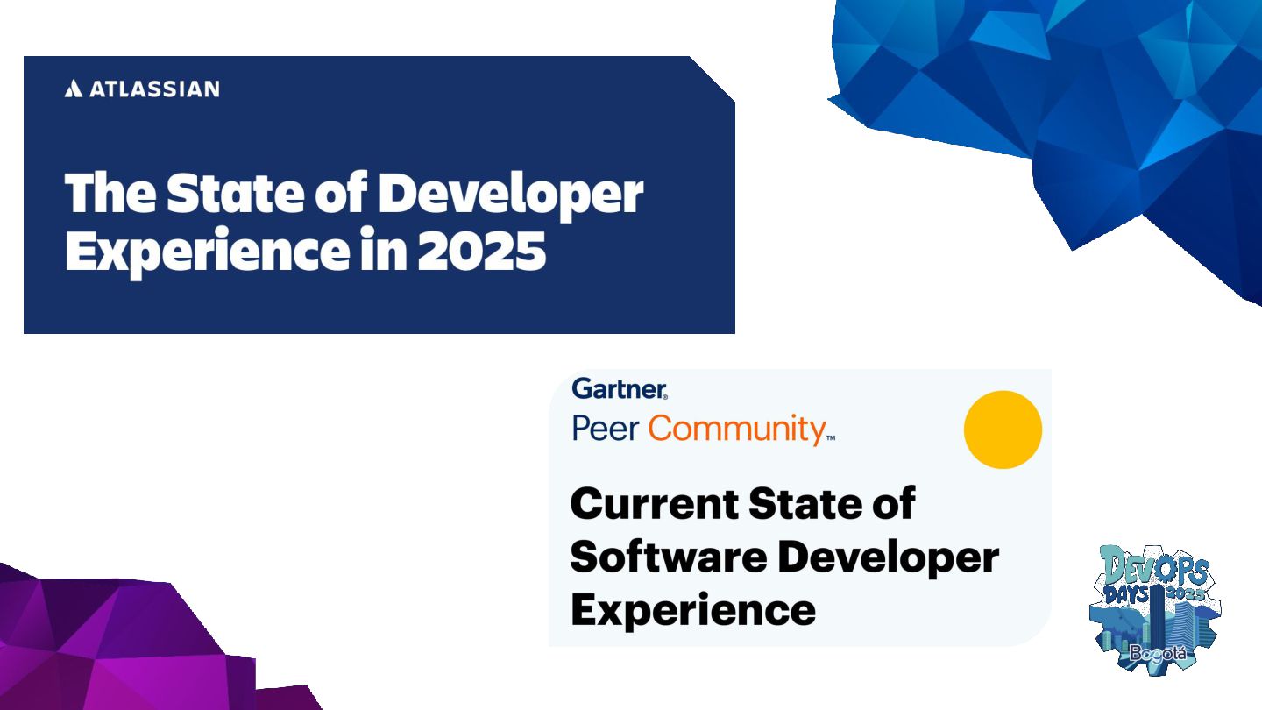Image resolution: width=1262 pixels, height=710 pixels.
Task: Click the "Peer Community" text
Action: (703, 429)
